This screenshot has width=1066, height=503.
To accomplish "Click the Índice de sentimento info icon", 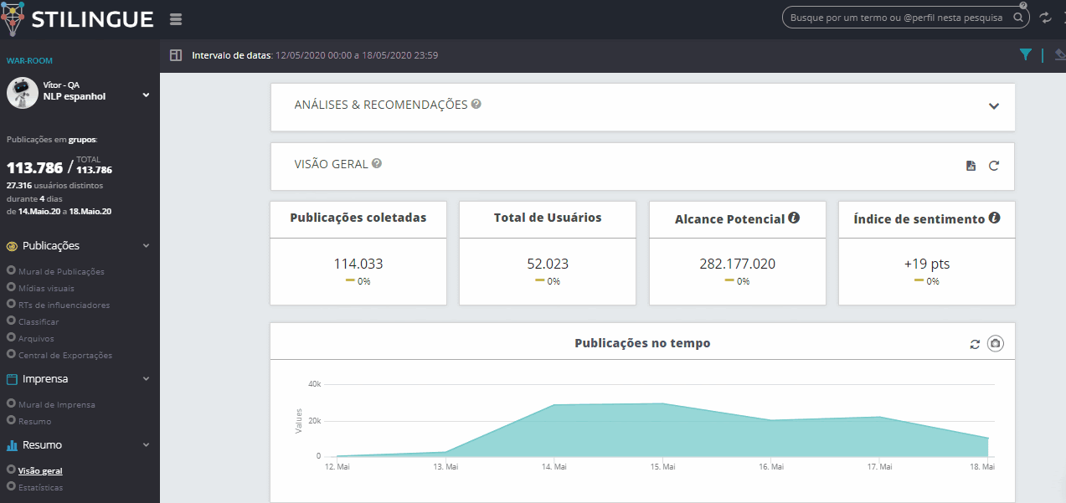I will click(994, 218).
